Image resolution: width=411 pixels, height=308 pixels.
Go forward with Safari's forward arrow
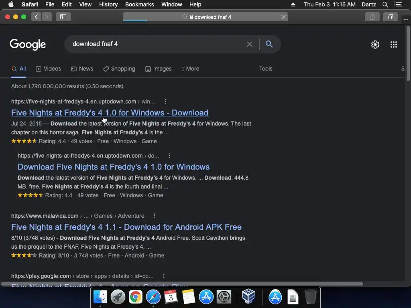coord(47,17)
